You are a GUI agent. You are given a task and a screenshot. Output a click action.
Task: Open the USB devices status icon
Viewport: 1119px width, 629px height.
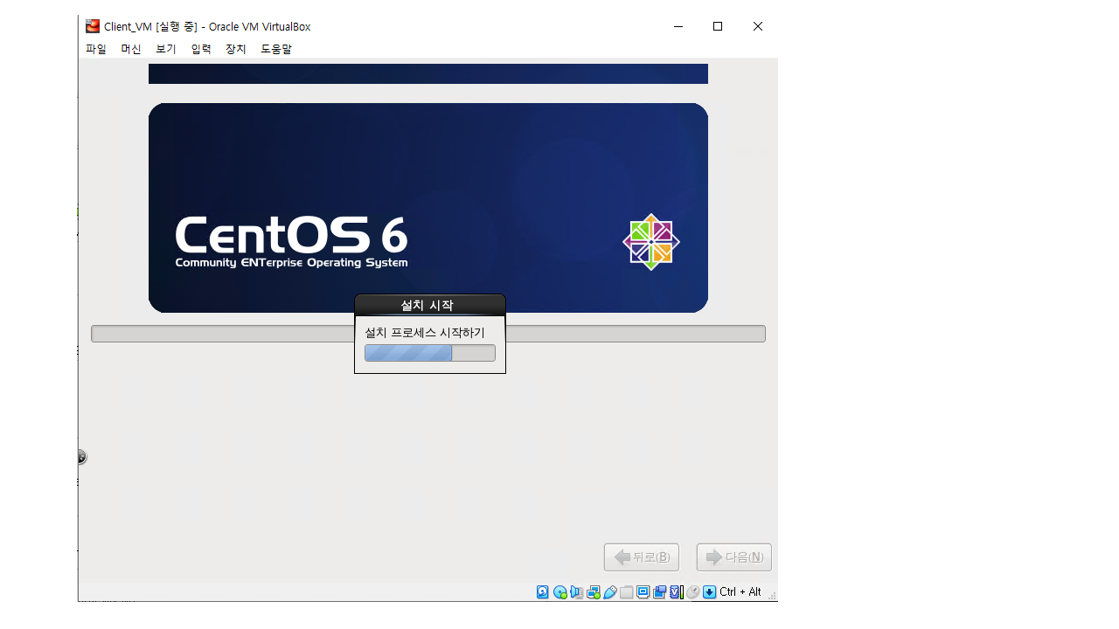[610, 592]
